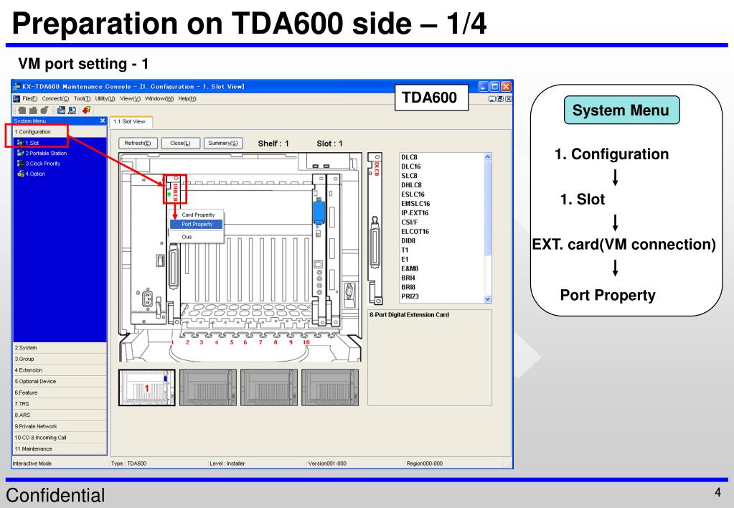Open the Tool(T) menu
The height and width of the screenshot is (508, 734).
pos(82,99)
